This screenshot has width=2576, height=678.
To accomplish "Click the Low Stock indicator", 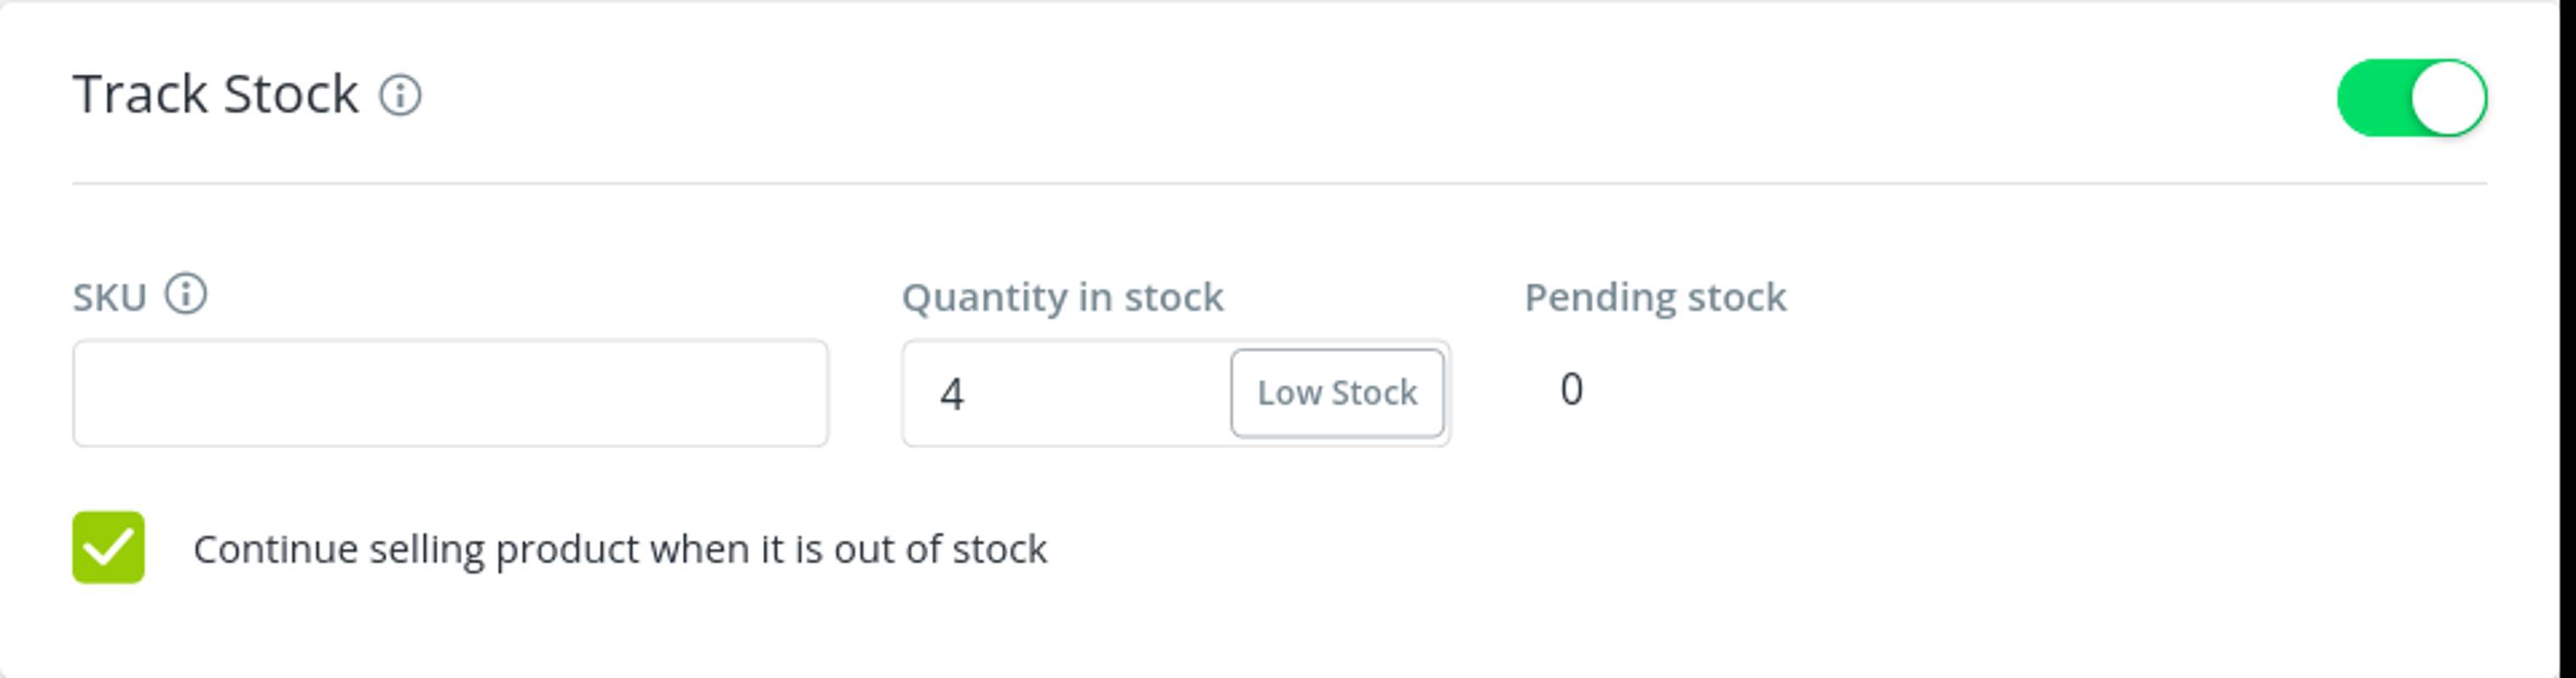I will (1338, 393).
